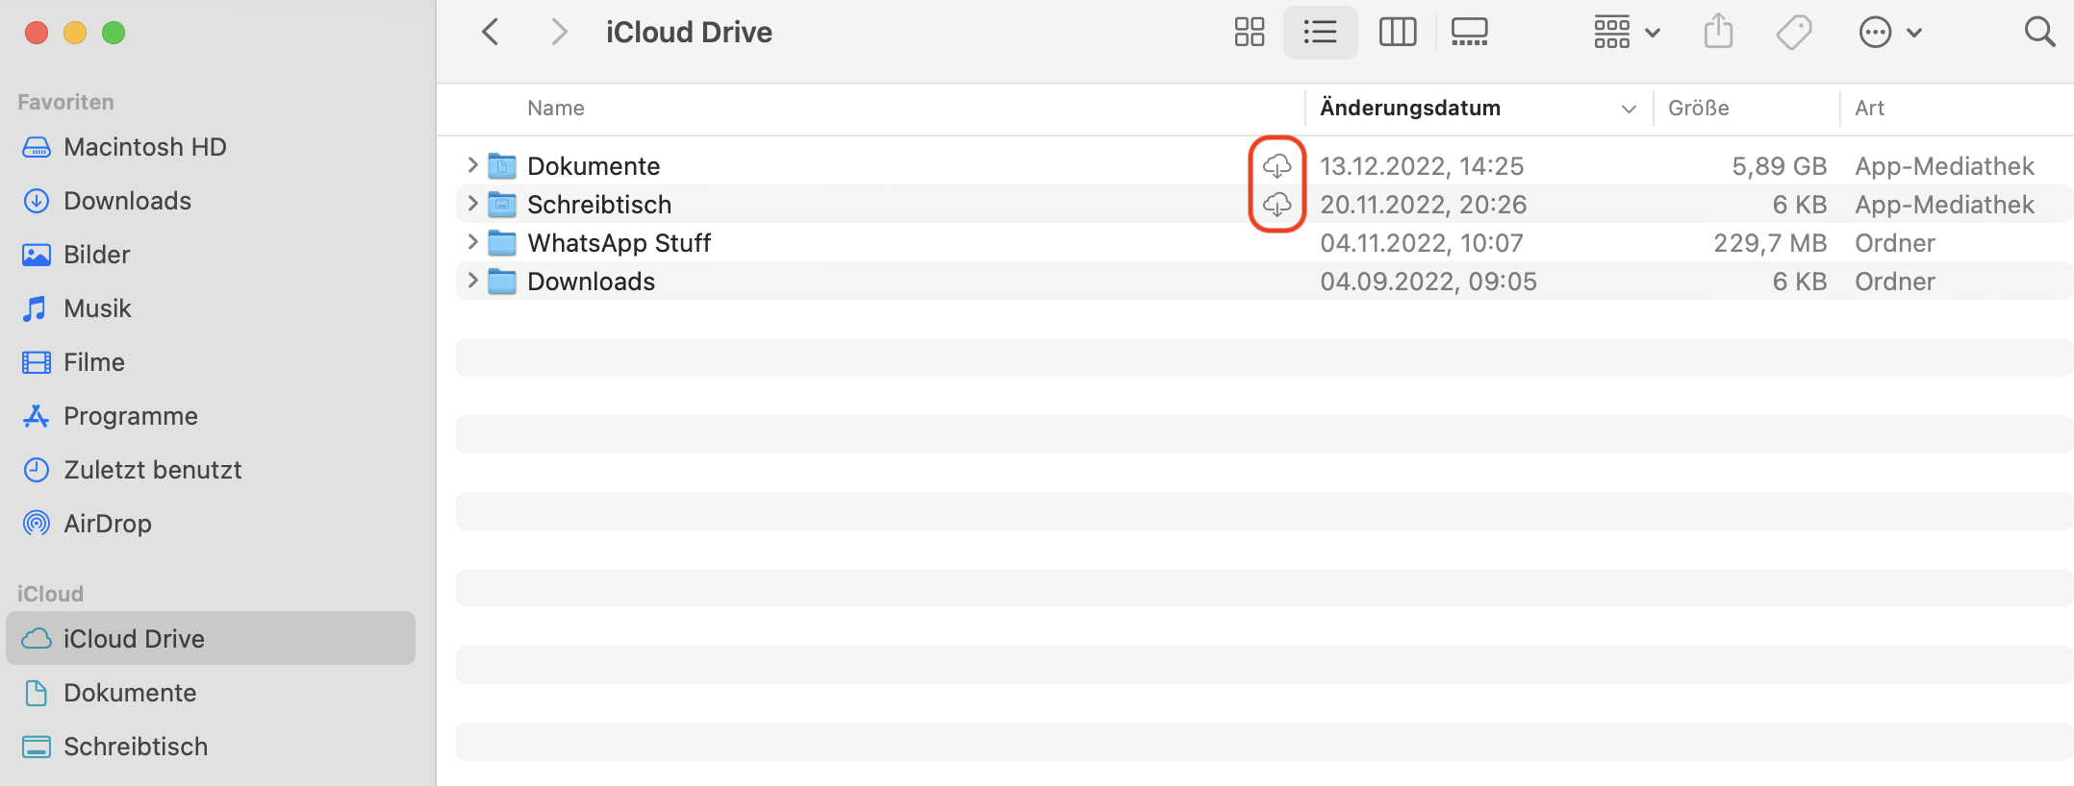Screen dimensions: 2074x786
Task: Expand the Dokumente folder row
Action: point(472,165)
